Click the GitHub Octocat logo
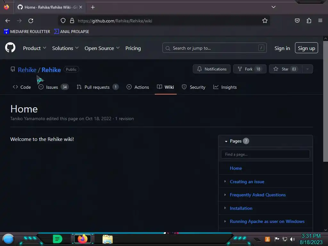The height and width of the screenshot is (246, 328). 10,48
